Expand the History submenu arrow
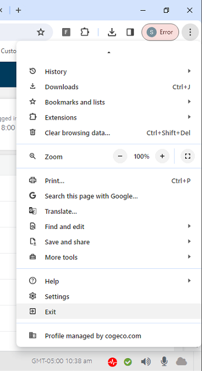This screenshot has height=371, width=202. [189, 71]
